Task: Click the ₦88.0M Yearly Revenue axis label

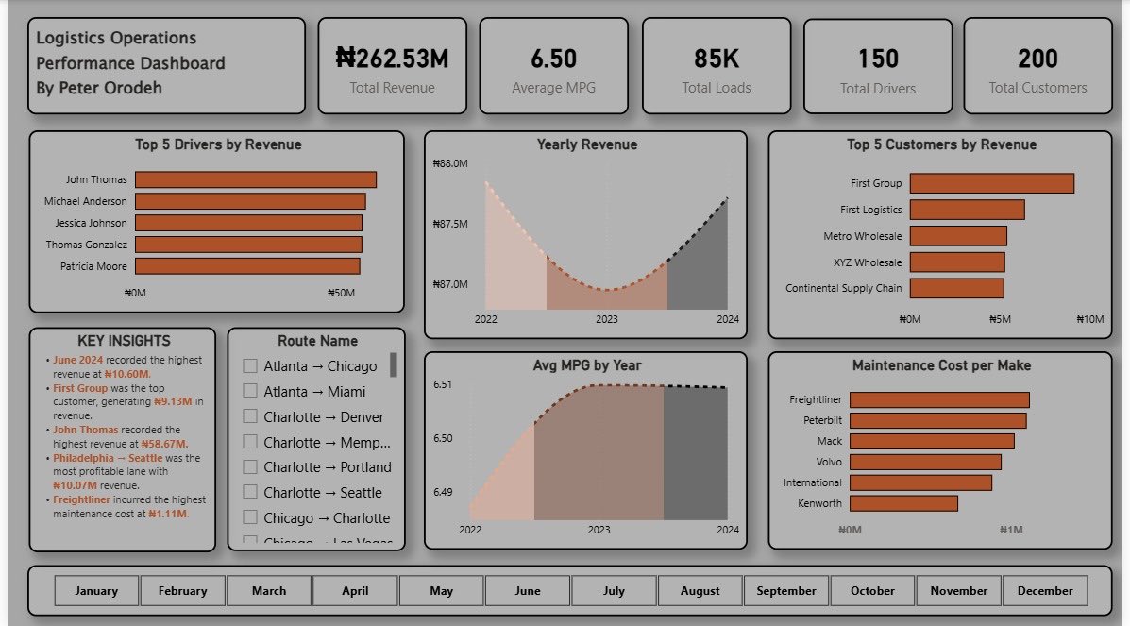Action: coord(450,163)
